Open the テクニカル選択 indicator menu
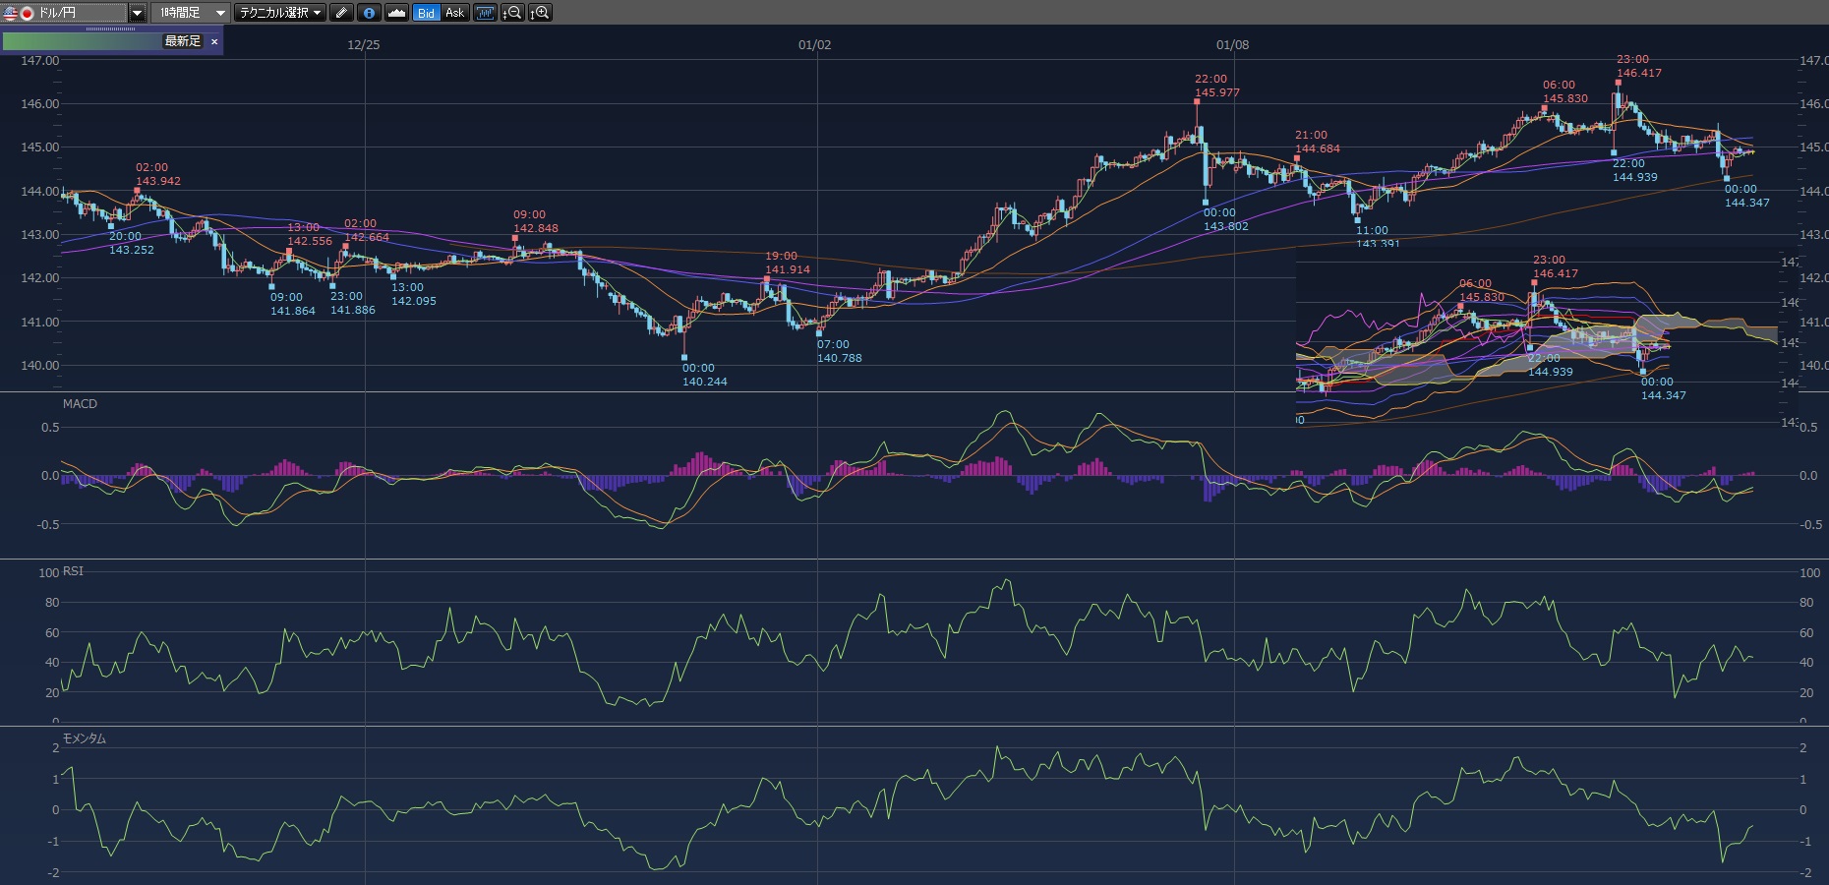1829x885 pixels. [x=280, y=13]
